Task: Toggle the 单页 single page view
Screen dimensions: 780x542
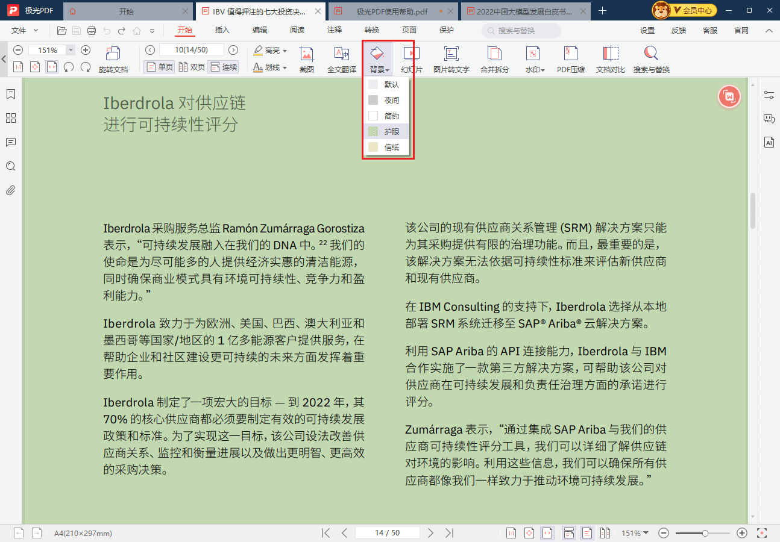Action: click(x=160, y=67)
